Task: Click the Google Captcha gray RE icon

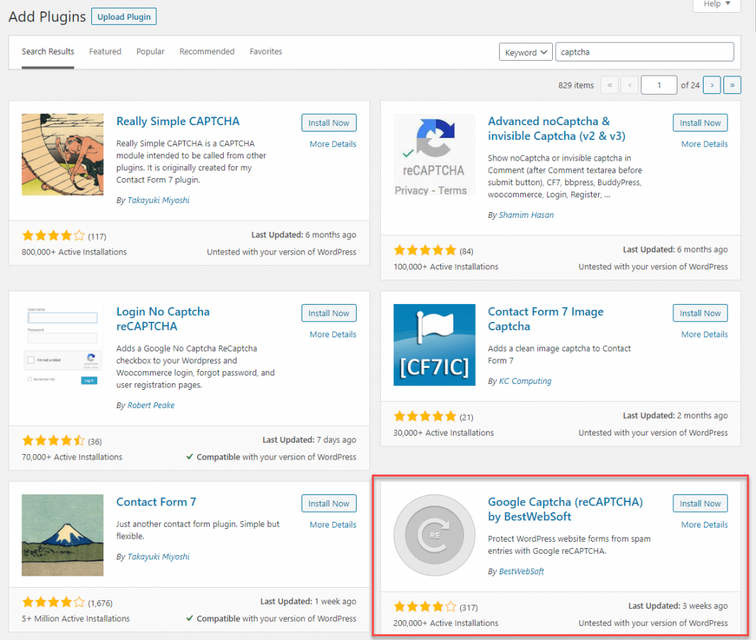Action: (x=434, y=535)
